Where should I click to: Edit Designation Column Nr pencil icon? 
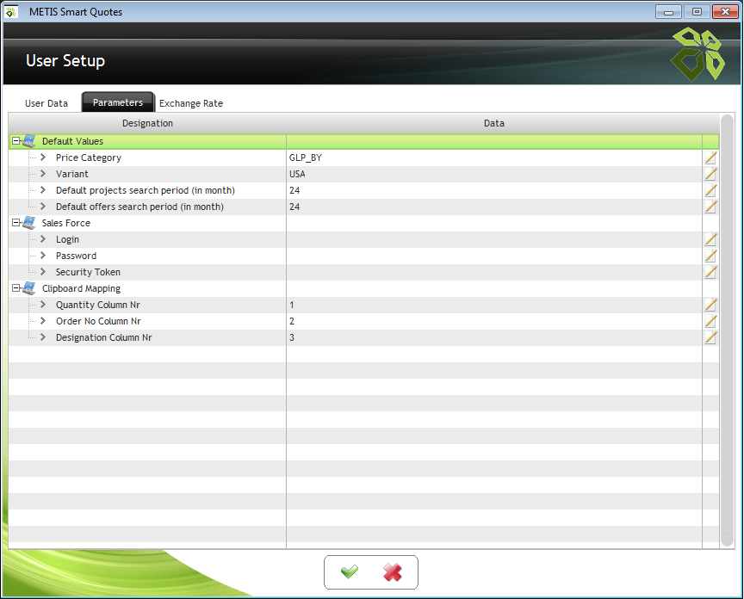click(710, 337)
